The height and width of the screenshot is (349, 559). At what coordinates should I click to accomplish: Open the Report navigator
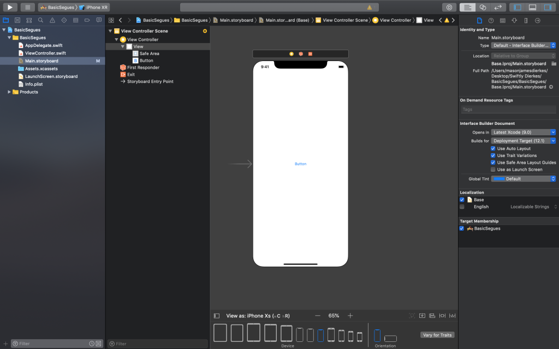click(99, 20)
